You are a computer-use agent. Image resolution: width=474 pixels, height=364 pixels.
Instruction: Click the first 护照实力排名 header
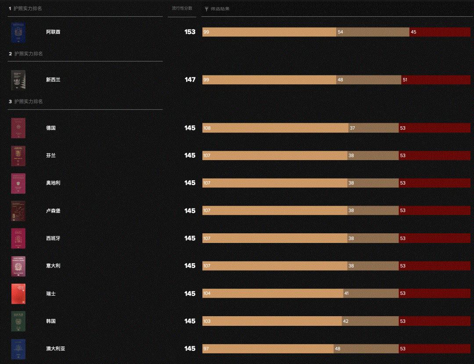[x=28, y=8]
